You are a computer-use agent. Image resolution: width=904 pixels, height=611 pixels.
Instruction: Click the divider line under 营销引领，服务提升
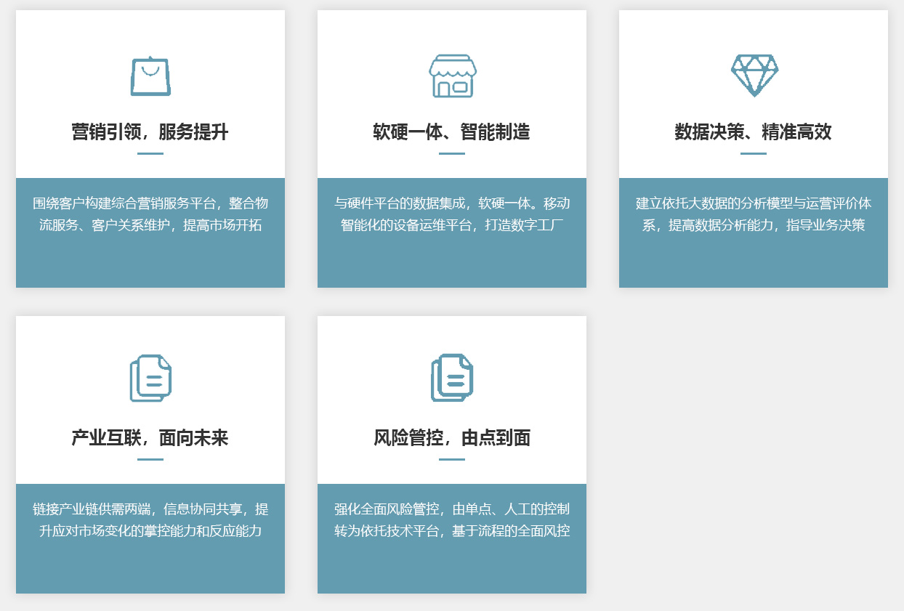click(x=150, y=154)
